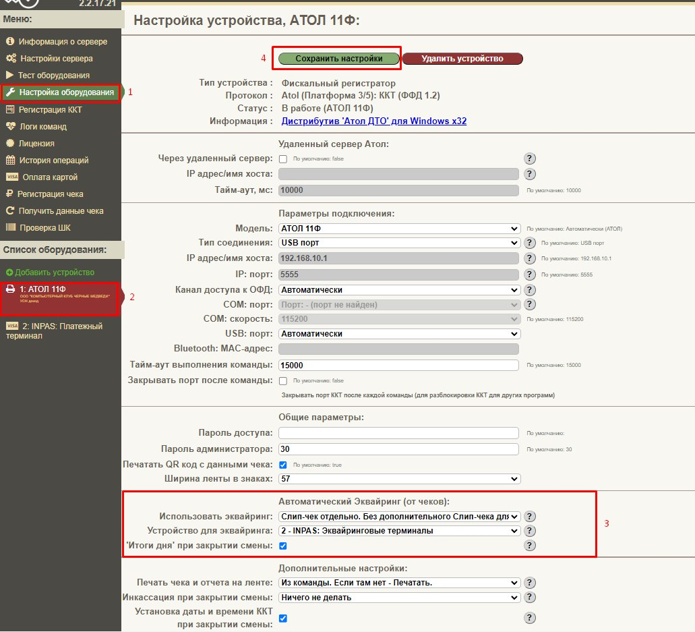This screenshot has width=695, height=632.
Task: Toggle 'Итоги дня' при закрытии смены checkbox
Action: coord(283,546)
